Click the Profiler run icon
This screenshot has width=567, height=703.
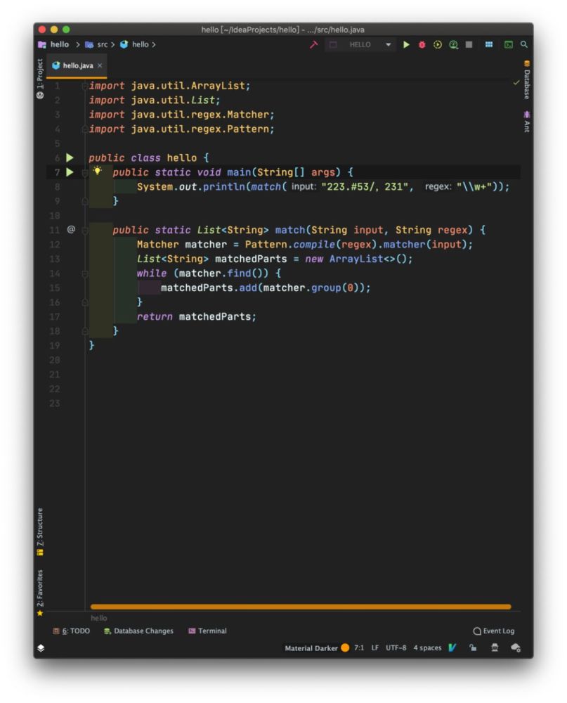[453, 44]
